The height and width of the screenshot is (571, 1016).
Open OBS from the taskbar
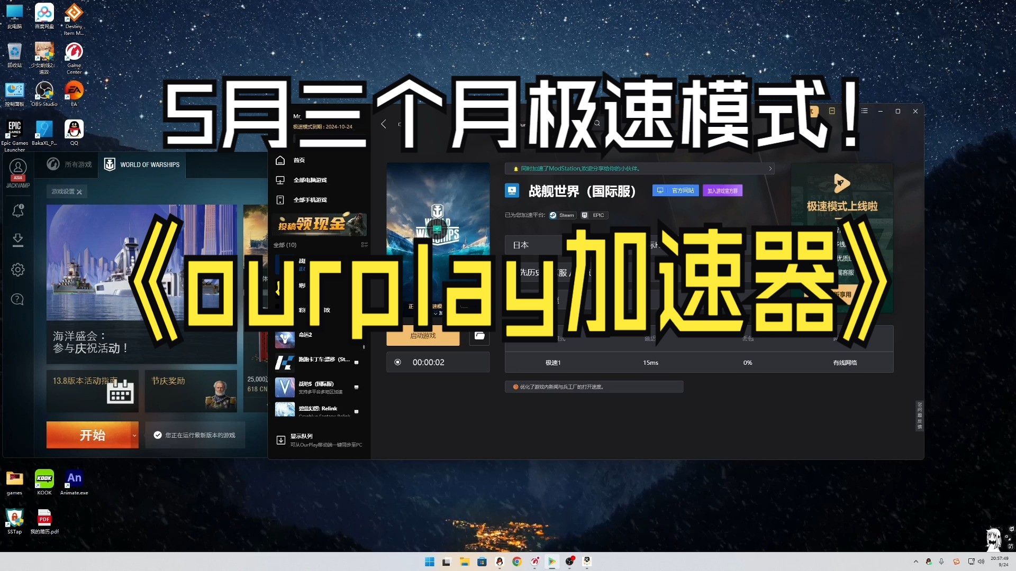point(569,561)
